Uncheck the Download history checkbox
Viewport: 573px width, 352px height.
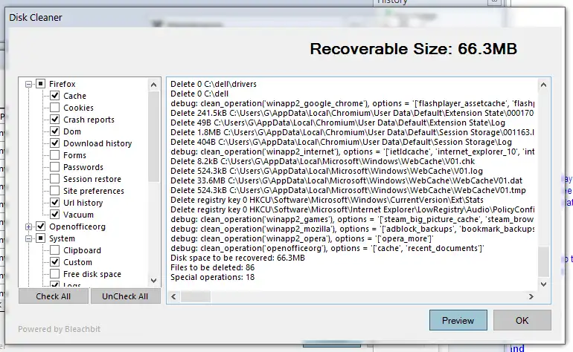click(x=55, y=143)
